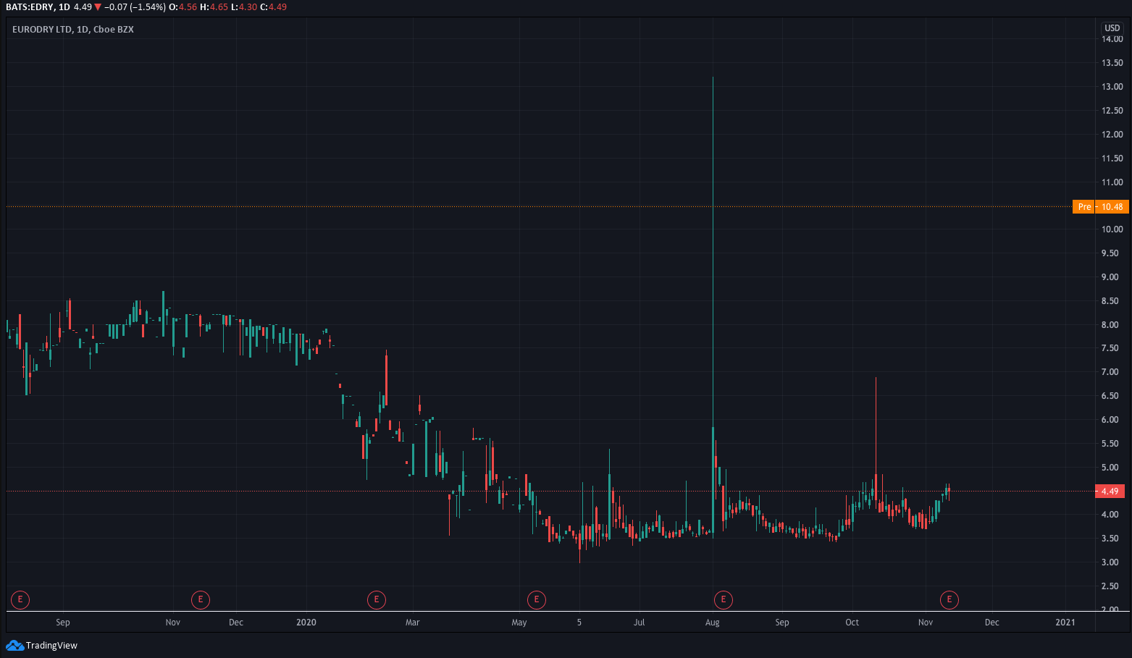Click the Jul label on time axis
The width and height of the screenshot is (1132, 658).
click(639, 623)
